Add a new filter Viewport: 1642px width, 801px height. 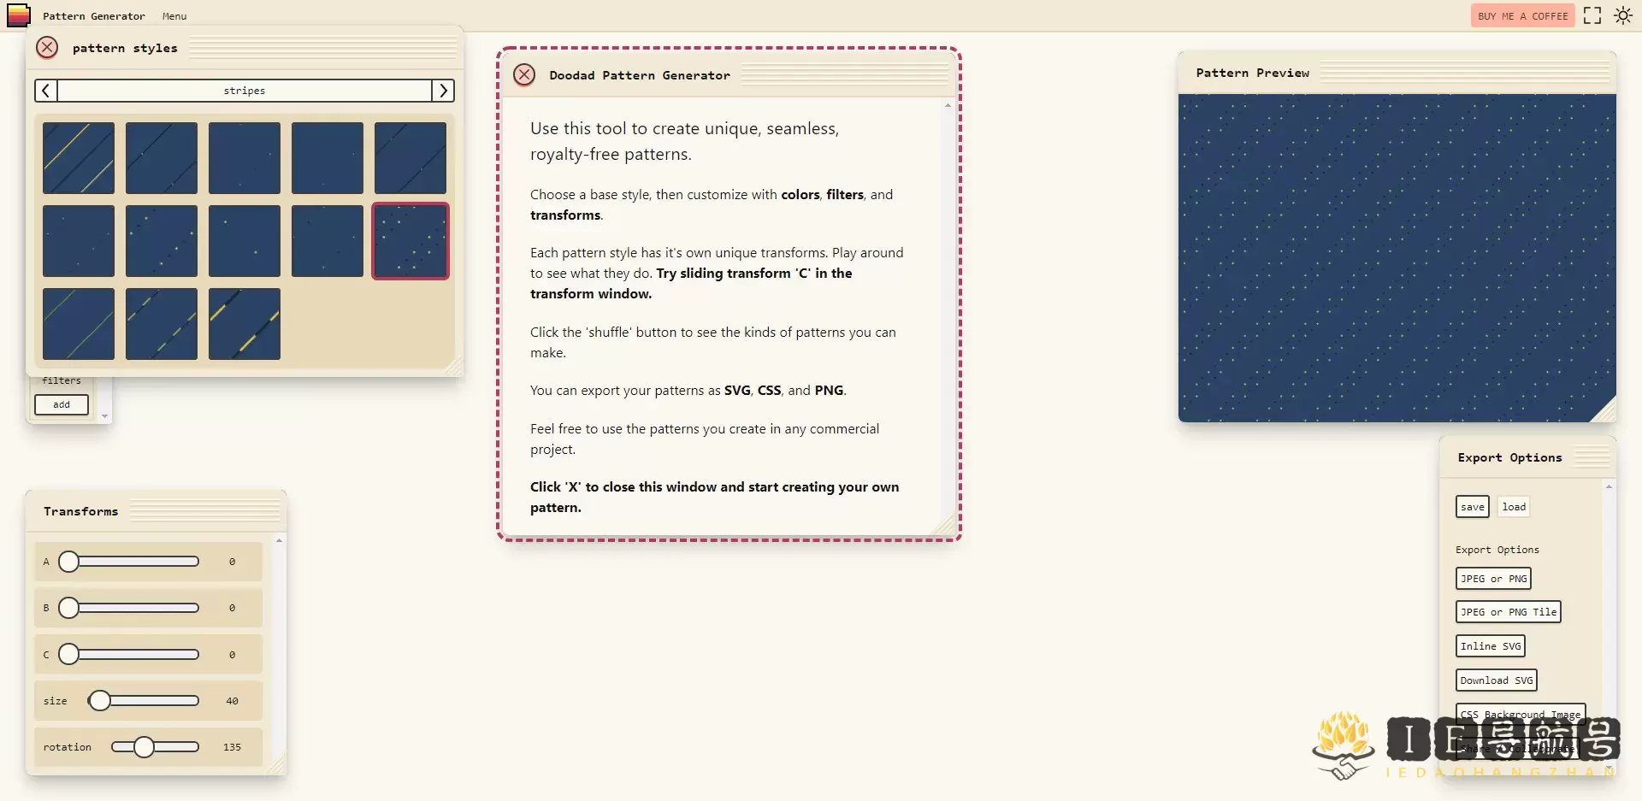click(x=62, y=404)
